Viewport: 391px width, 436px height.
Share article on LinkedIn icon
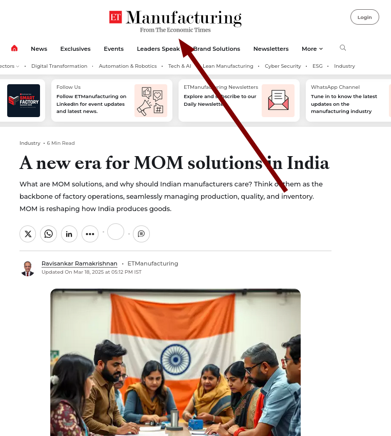pos(69,234)
